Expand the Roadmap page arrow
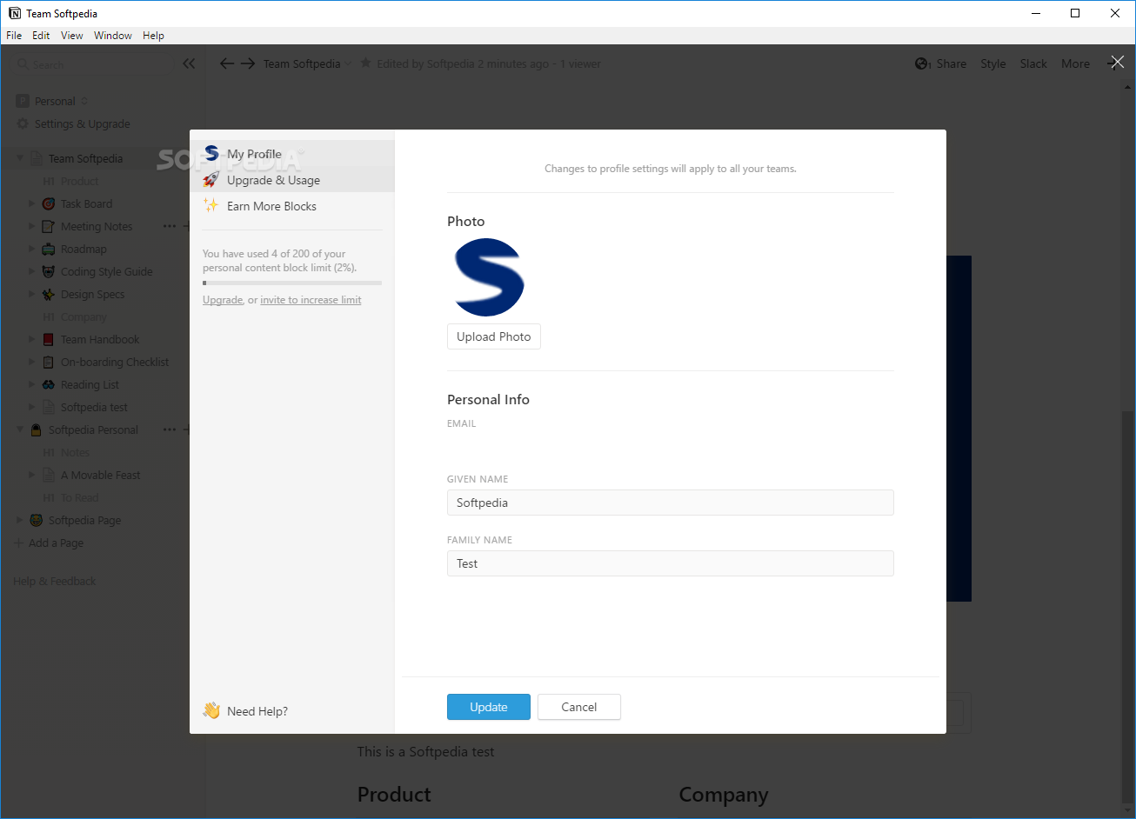Image resolution: width=1136 pixels, height=819 pixels. [32, 249]
